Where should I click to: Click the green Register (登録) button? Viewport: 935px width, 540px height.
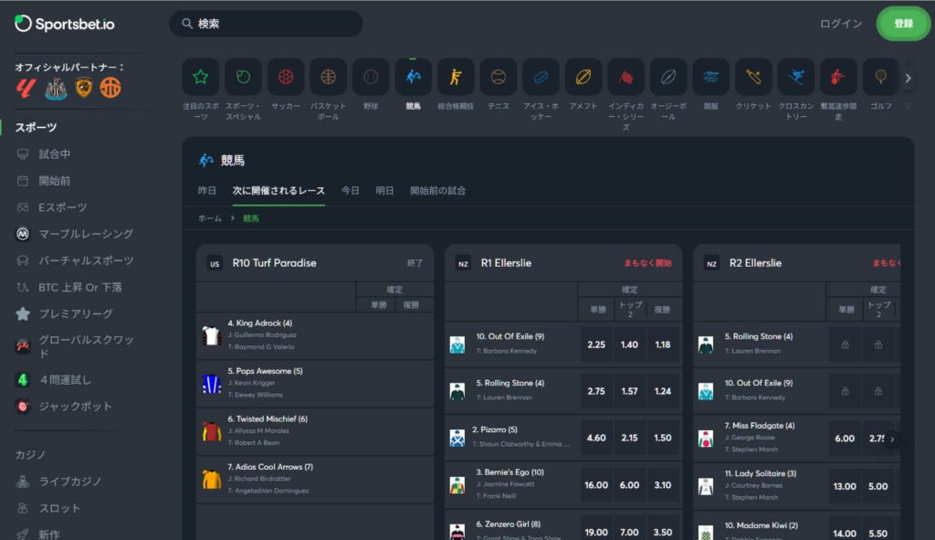[x=903, y=24]
